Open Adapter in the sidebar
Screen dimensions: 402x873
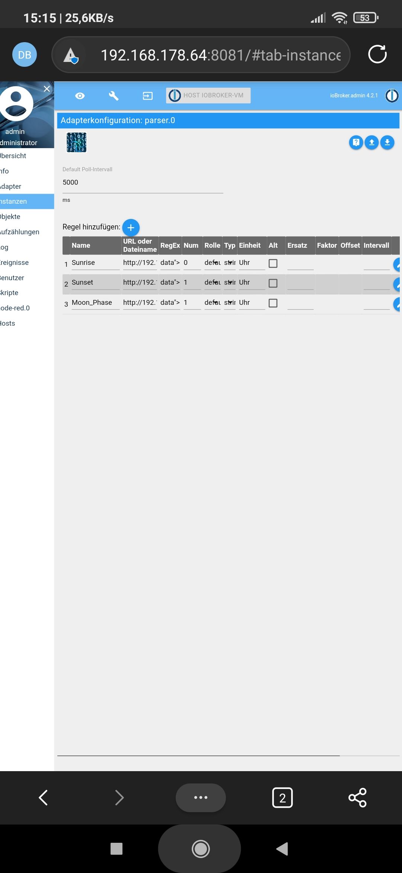pyautogui.click(x=27, y=186)
